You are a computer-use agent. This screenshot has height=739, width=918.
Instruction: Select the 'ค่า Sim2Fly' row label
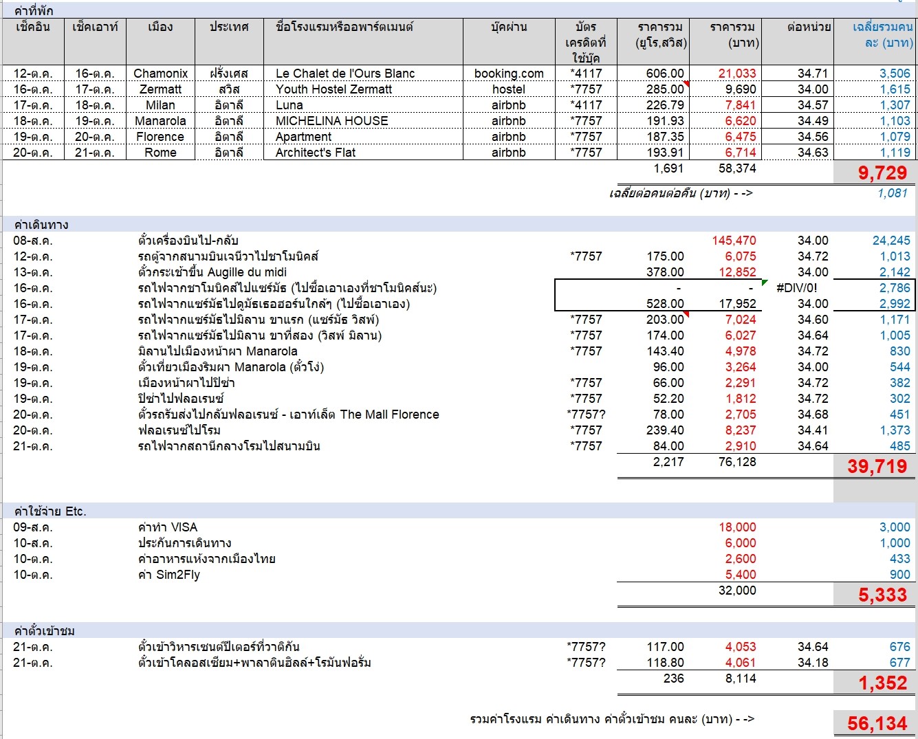click(x=169, y=575)
